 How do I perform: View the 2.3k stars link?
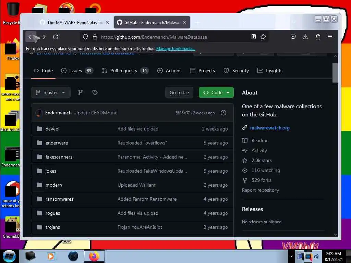262,160
